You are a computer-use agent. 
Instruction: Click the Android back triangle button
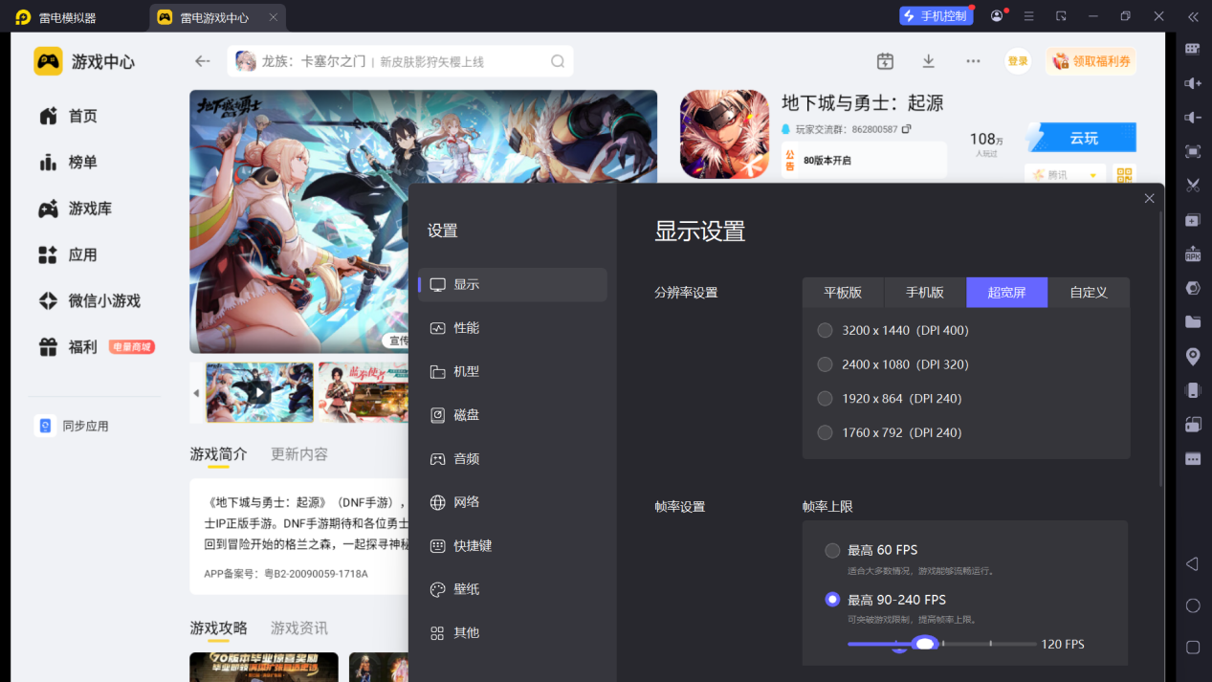tap(1193, 564)
